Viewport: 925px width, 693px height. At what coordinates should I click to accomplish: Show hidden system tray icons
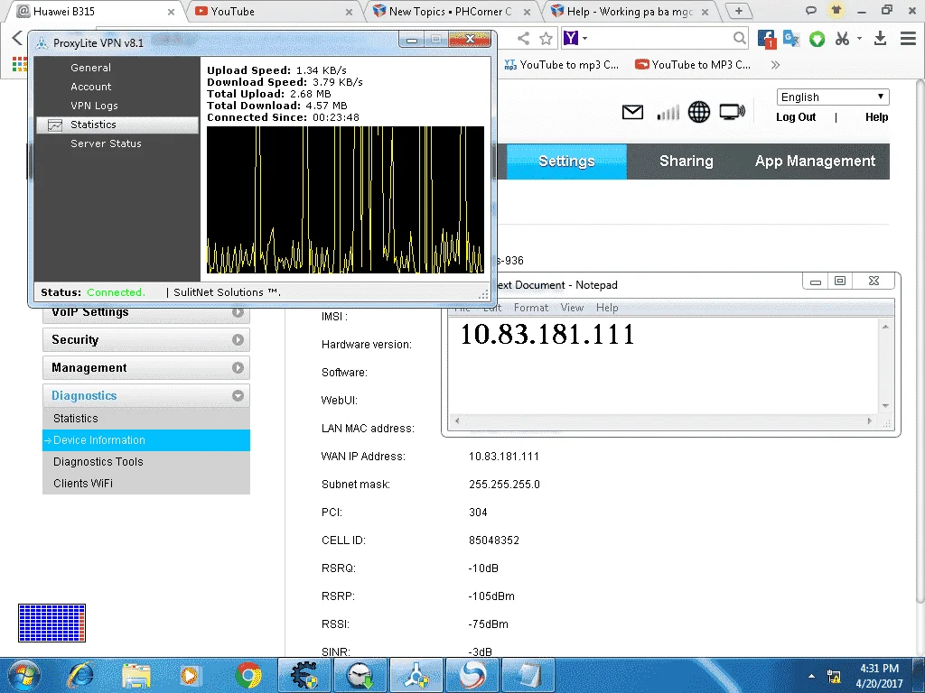pos(811,677)
